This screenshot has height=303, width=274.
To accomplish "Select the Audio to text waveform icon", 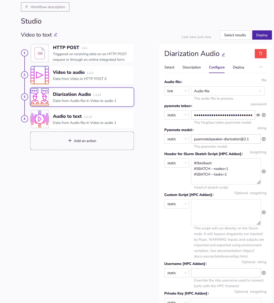I will (x=40, y=119).
